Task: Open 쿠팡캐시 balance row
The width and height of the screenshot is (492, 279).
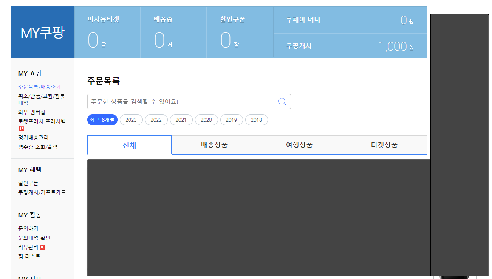Action: pos(350,46)
